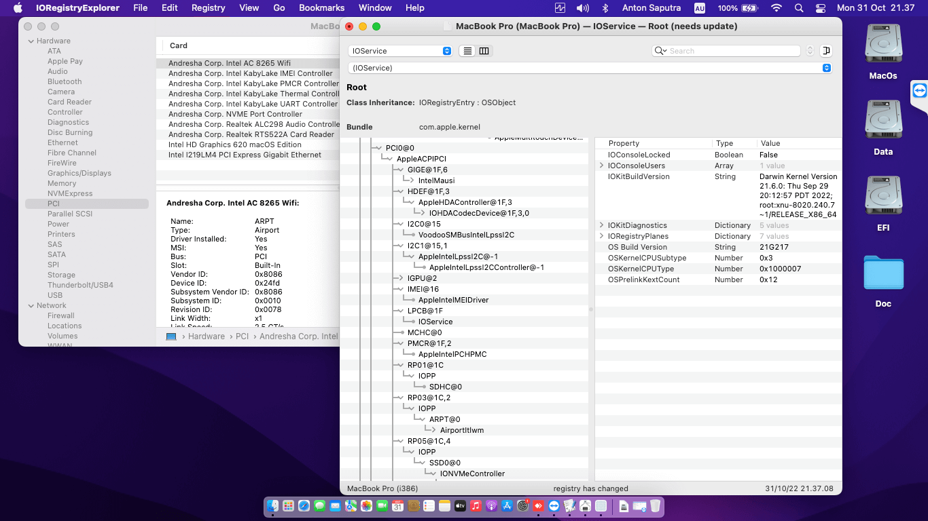Toggle Bluetooth menu in the menu bar
The height and width of the screenshot is (521, 928).
pos(605,8)
